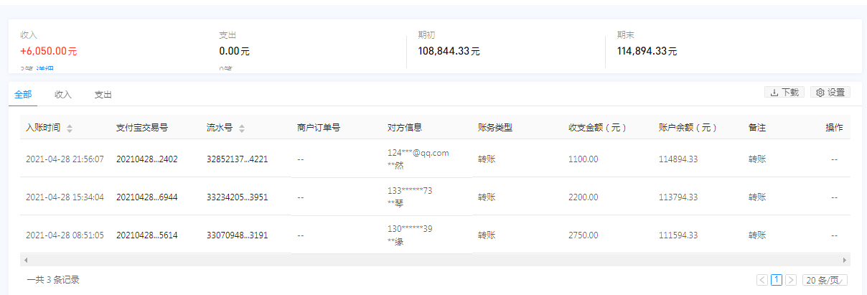Viewport: 867px width, 295px height.
Task: Open the 20 条/页 page size dropdown
Action: point(825,280)
